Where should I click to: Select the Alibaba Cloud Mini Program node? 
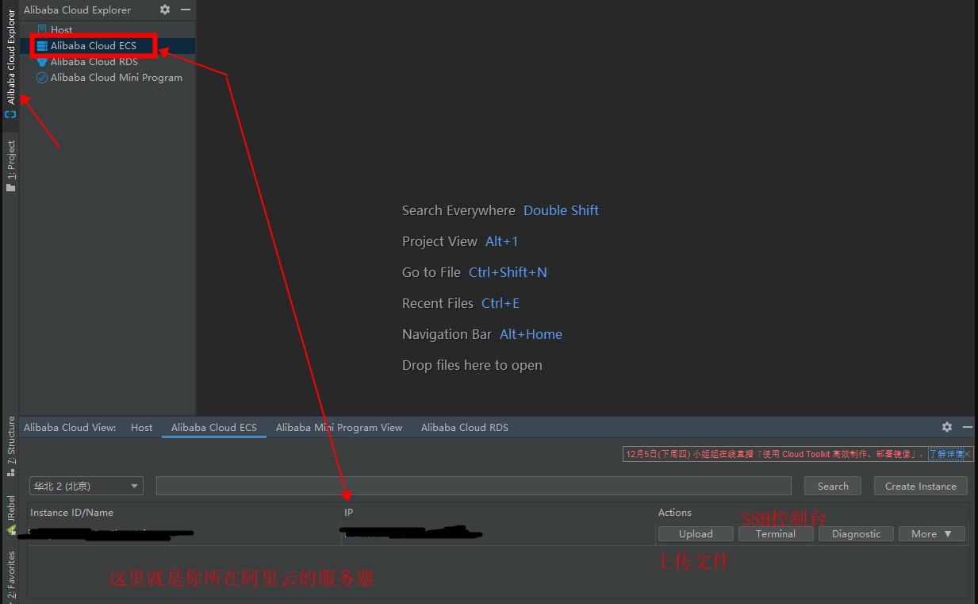[116, 77]
